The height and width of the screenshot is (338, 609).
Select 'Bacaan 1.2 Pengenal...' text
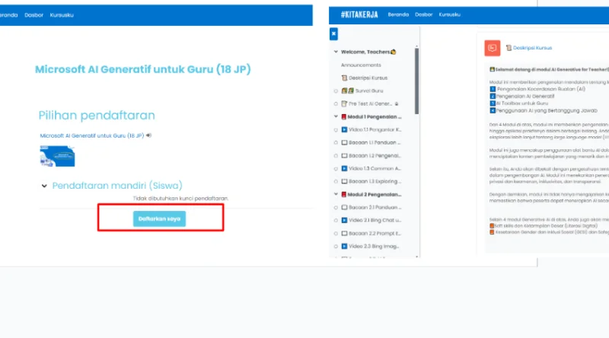(375, 156)
